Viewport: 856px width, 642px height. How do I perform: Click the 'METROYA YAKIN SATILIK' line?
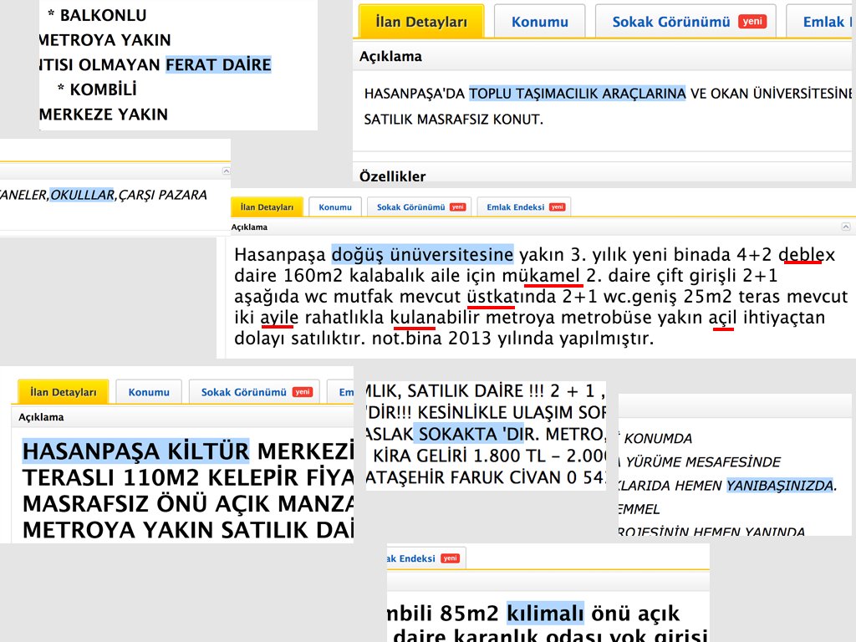tap(188, 529)
